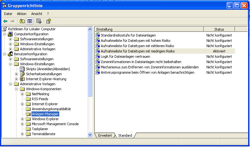Click the tree pane scrollbar thumb

pos(90,64)
